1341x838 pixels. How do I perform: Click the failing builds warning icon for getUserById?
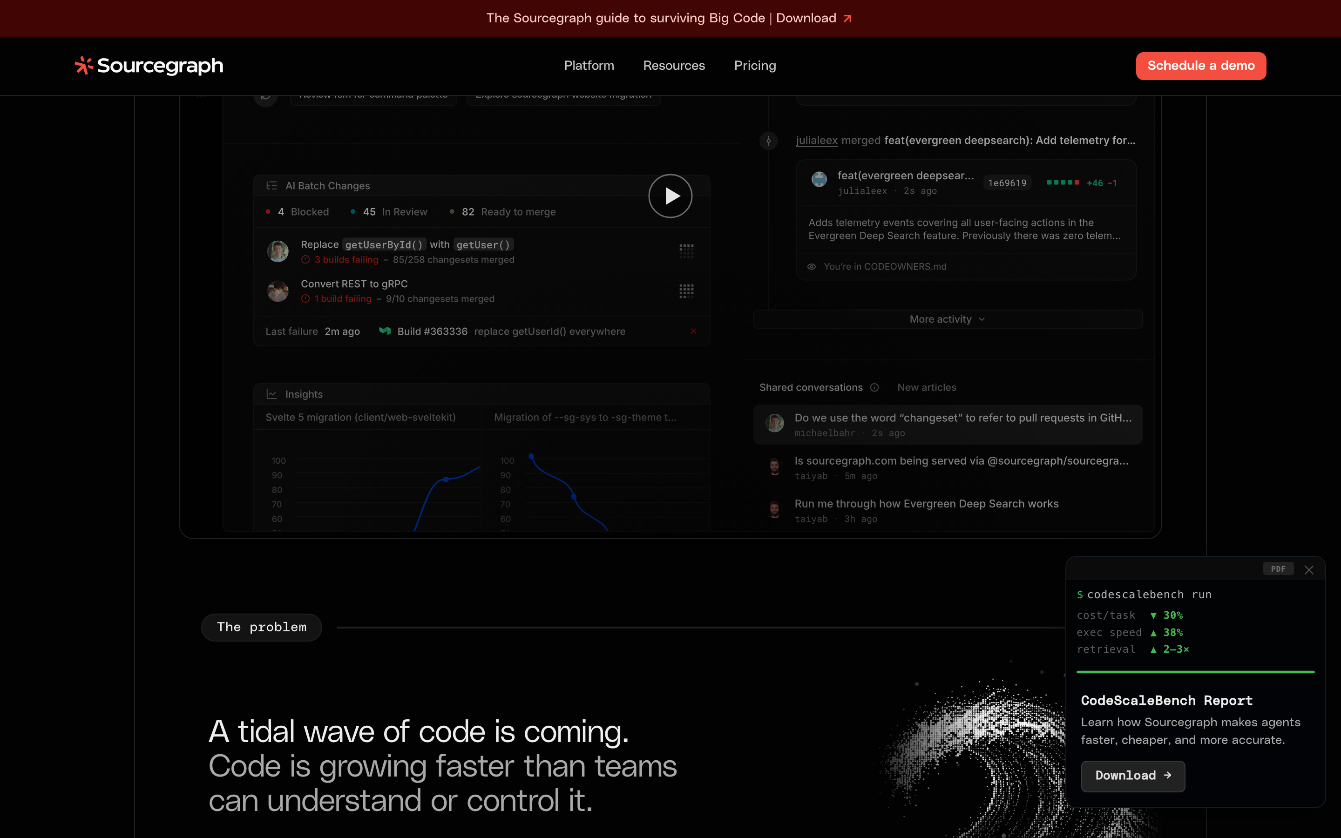305,259
